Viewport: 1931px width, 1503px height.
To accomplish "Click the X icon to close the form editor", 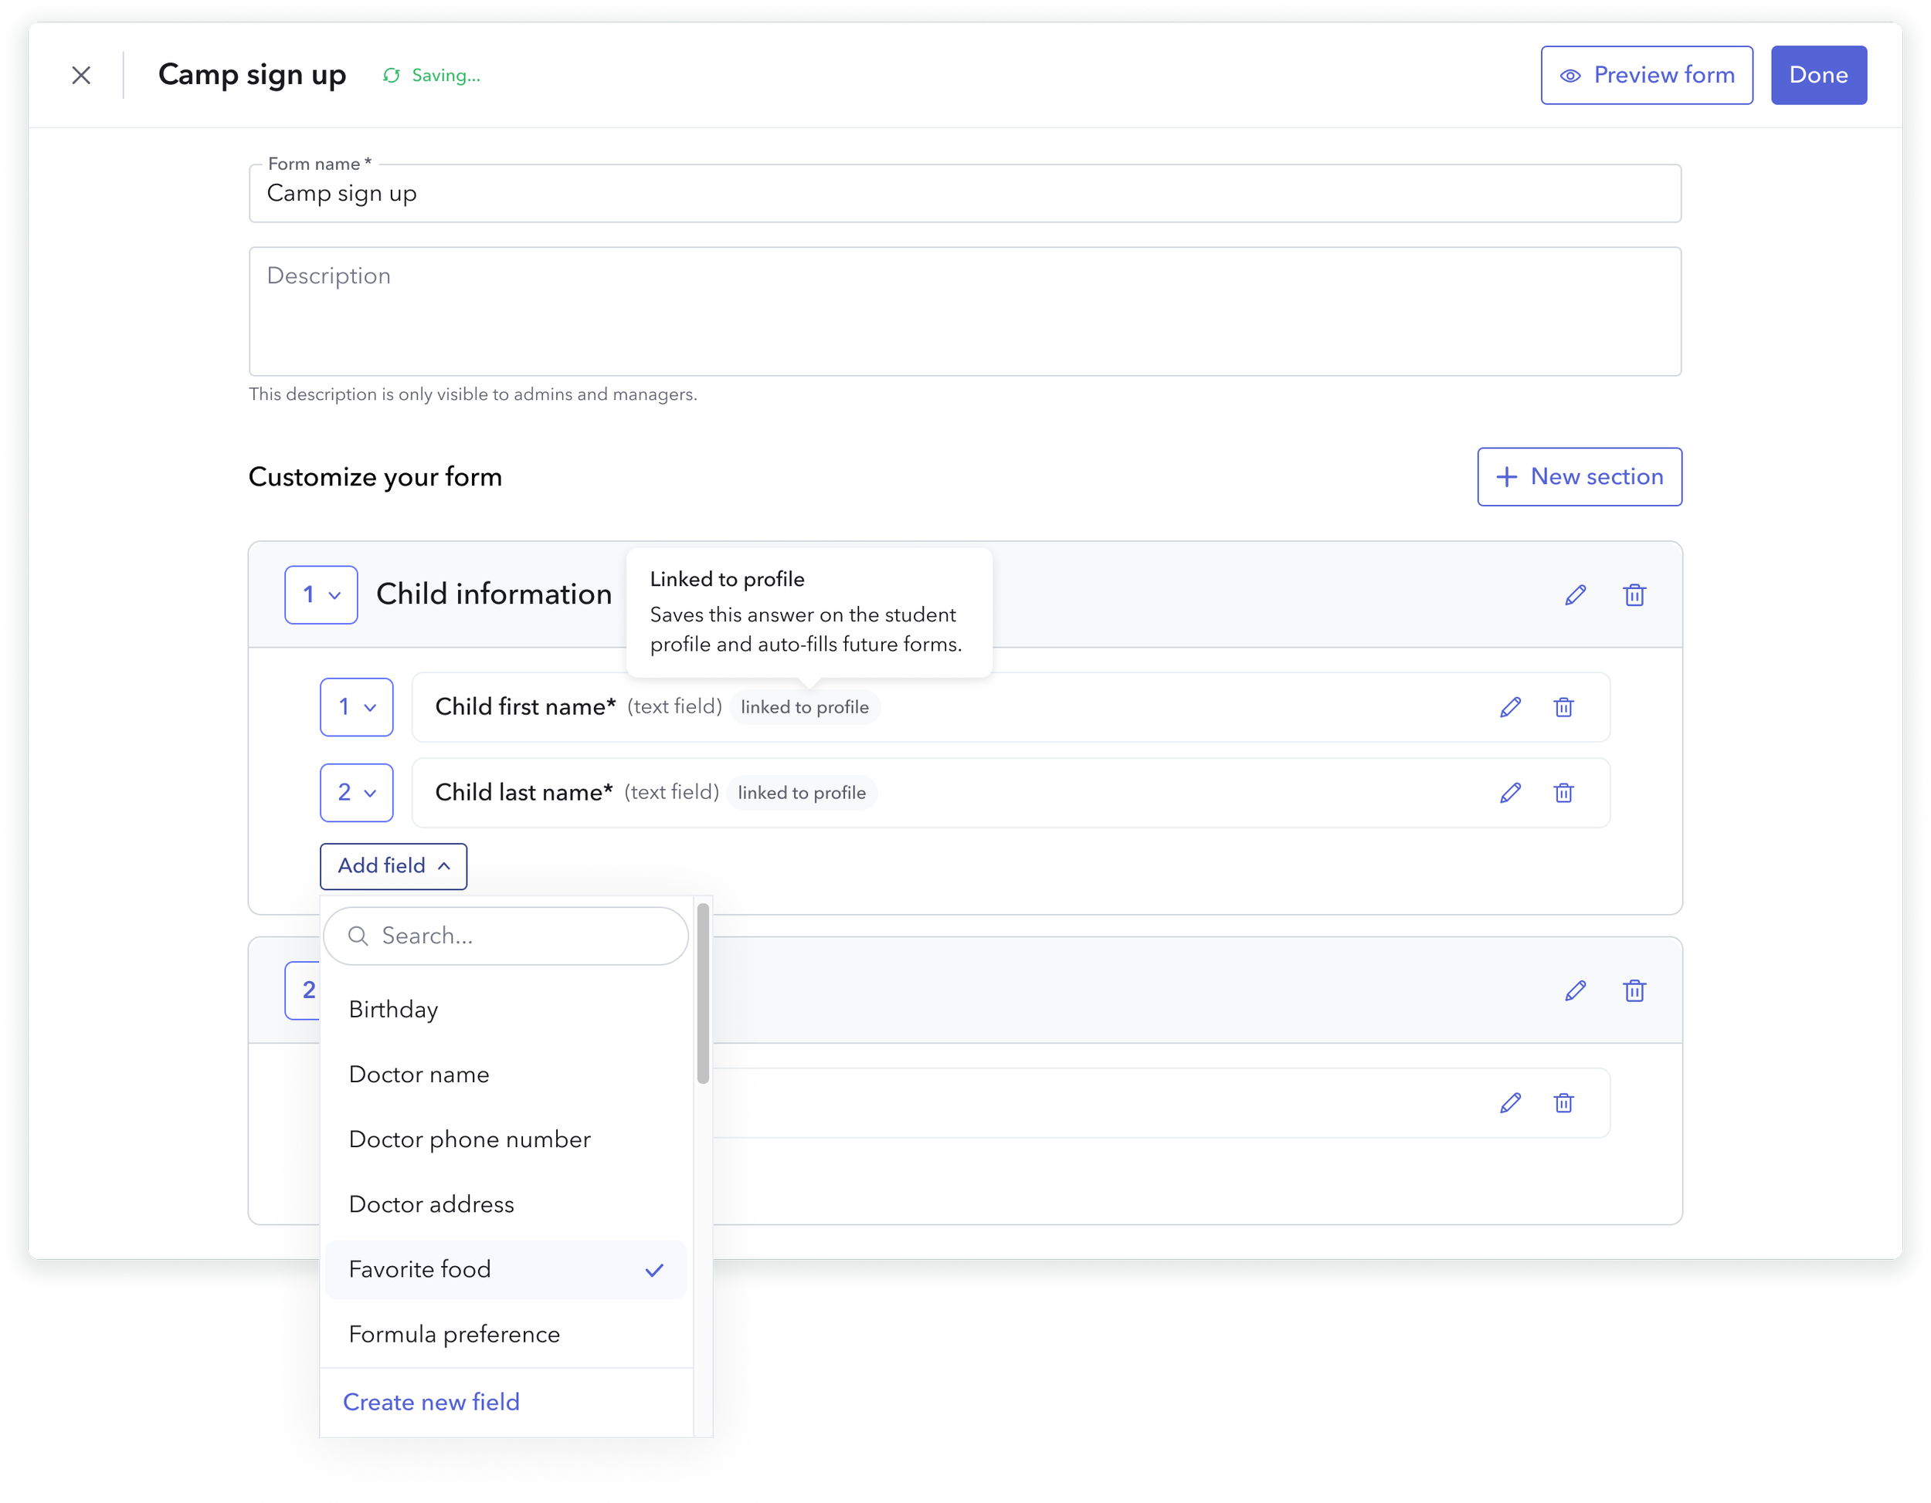I will click(x=81, y=75).
